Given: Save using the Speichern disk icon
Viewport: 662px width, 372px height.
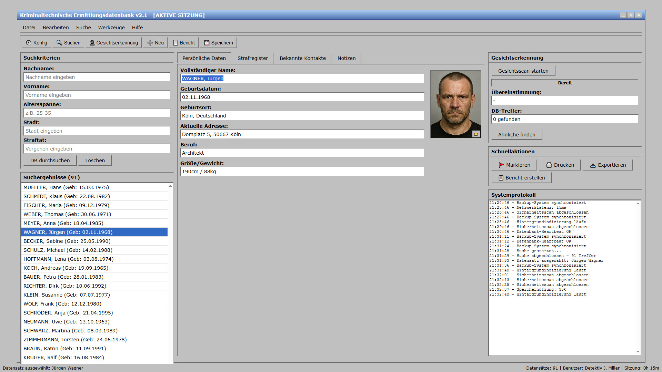Looking at the screenshot, I should [x=207, y=43].
